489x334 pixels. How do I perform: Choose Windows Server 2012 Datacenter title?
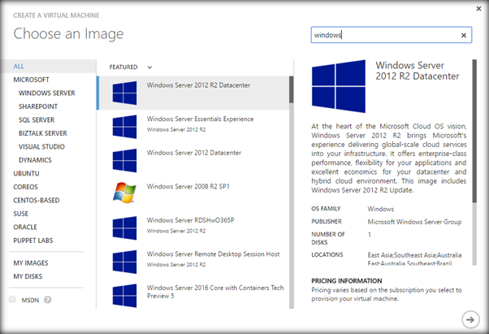click(194, 153)
